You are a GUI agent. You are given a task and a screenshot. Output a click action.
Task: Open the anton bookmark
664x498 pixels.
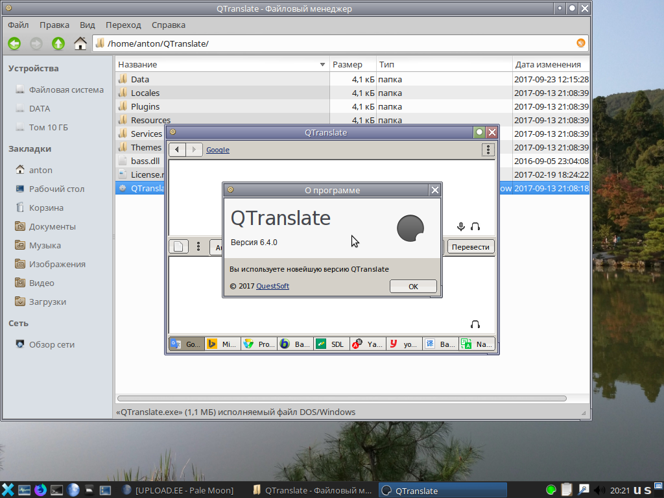coord(41,170)
